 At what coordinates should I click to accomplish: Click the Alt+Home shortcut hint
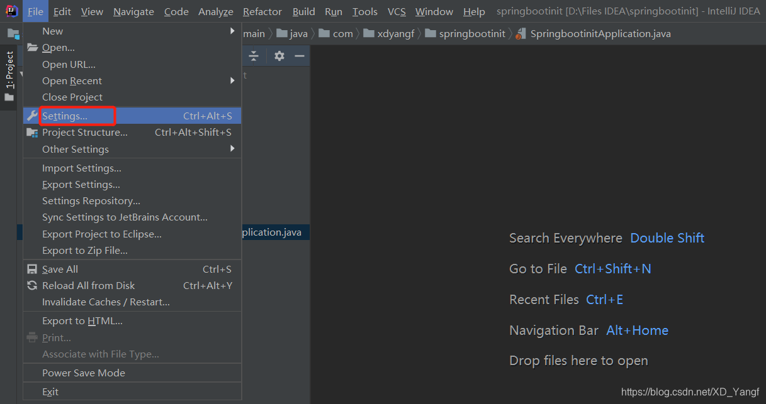[x=637, y=330]
